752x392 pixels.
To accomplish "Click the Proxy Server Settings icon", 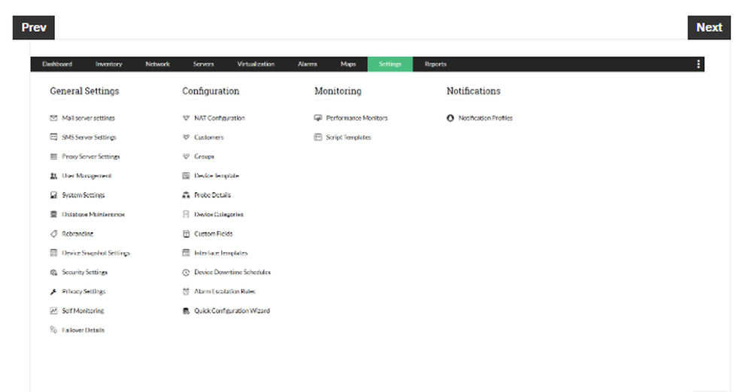I will coord(53,156).
